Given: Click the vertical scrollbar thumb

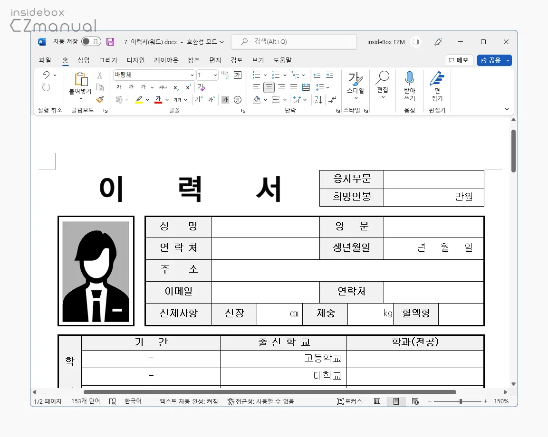Looking at the screenshot, I should coord(513,151).
